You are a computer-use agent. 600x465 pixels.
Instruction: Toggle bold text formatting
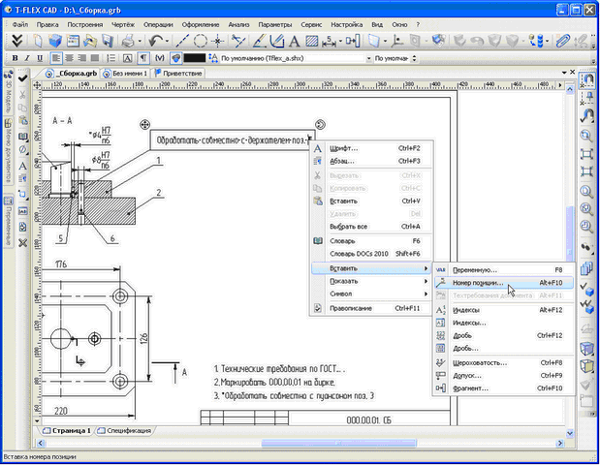(x=16, y=58)
